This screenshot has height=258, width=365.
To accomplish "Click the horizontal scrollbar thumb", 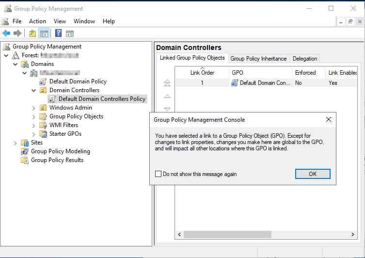I will click(x=227, y=235).
